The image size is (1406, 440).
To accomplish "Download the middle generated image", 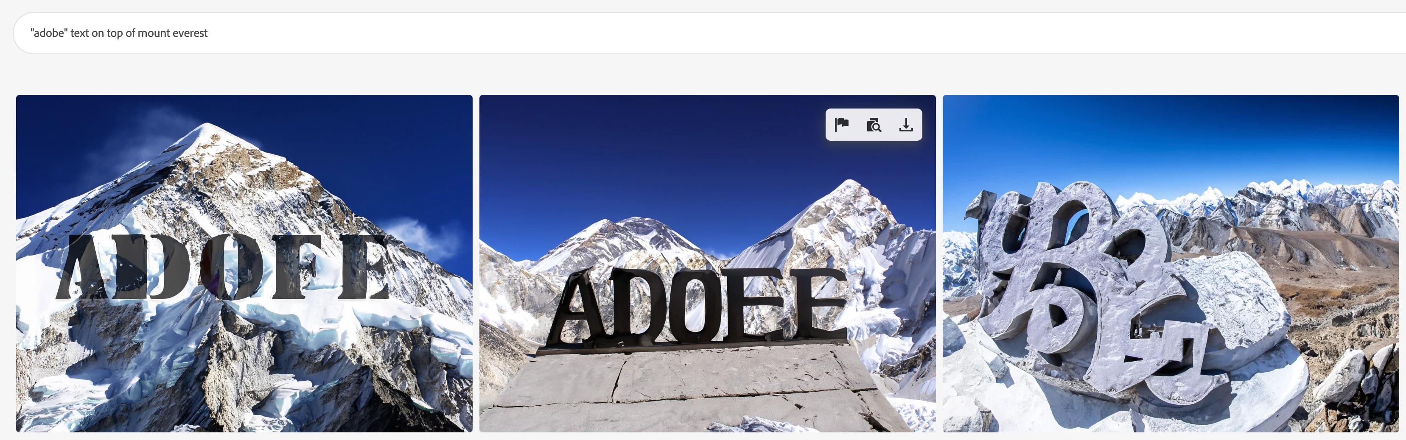I will pos(906,125).
